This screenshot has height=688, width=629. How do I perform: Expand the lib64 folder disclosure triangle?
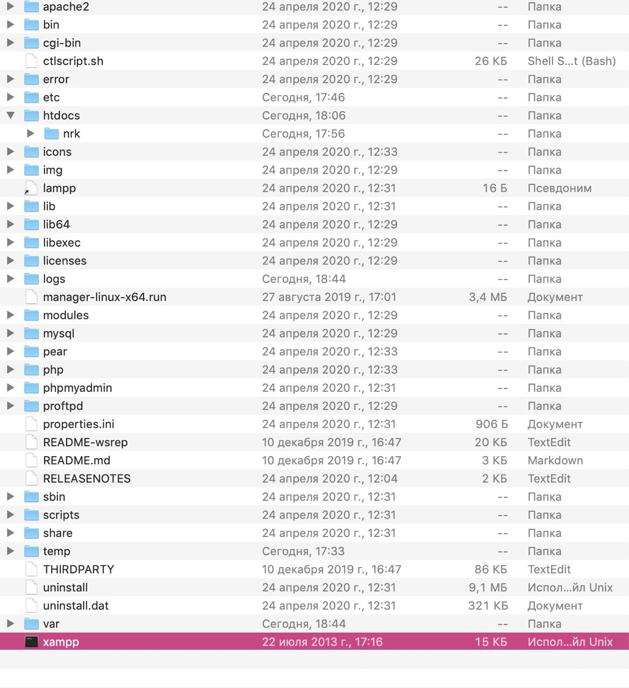click(11, 224)
